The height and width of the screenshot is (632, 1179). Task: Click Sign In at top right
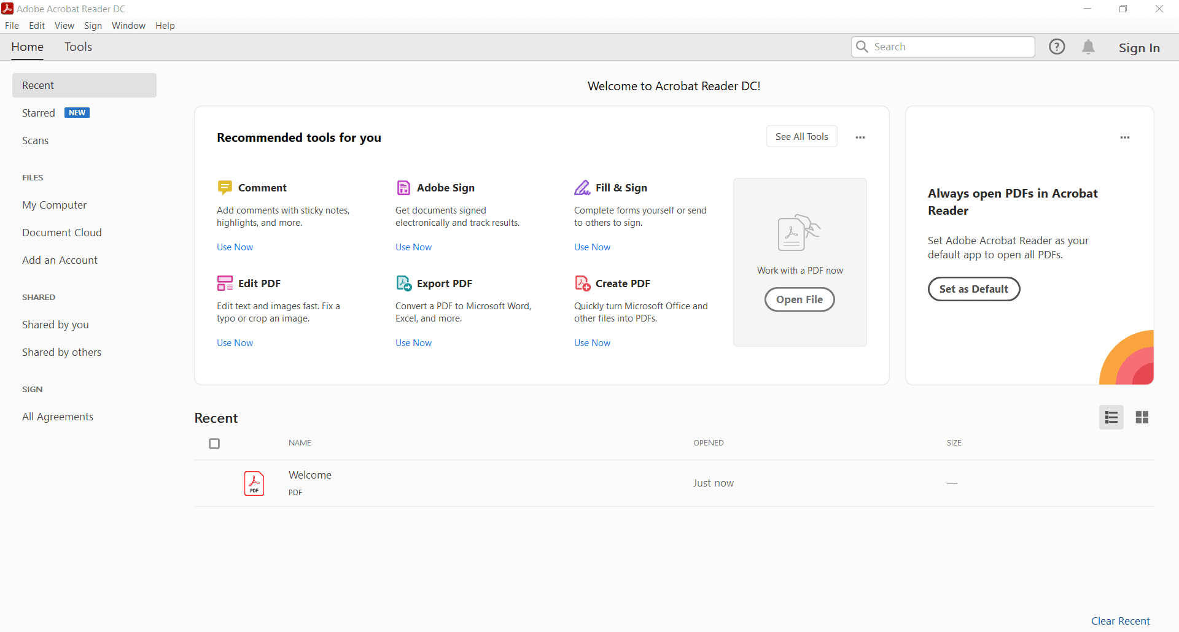click(1139, 47)
